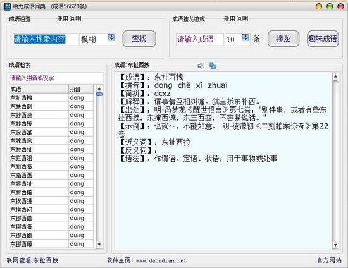Screen dimensions: 348x268
Task: Click definition pane scrollbar up arrow
Action: (335, 76)
